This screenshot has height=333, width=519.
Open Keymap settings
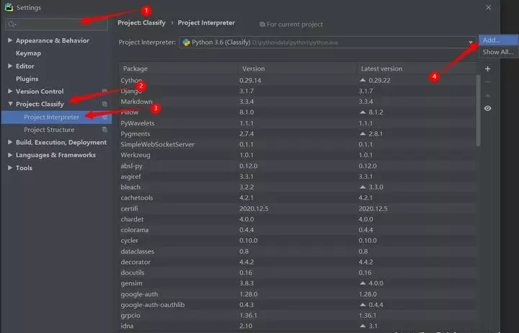point(28,53)
